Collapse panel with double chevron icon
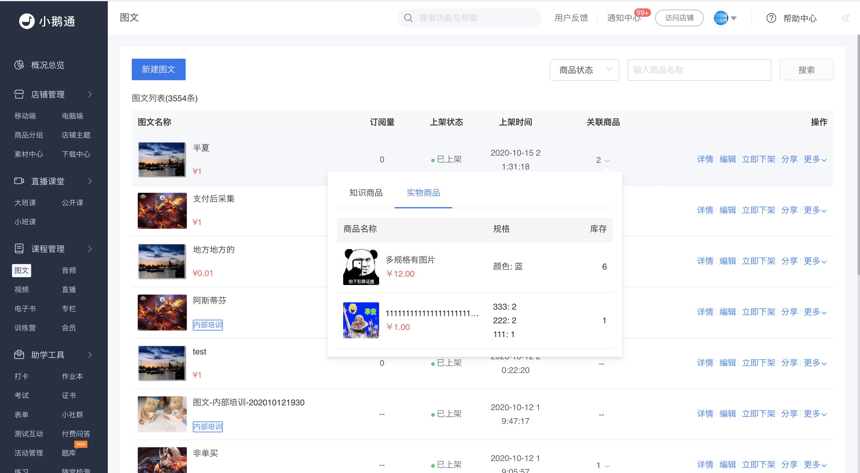This screenshot has height=473, width=860. point(845,18)
